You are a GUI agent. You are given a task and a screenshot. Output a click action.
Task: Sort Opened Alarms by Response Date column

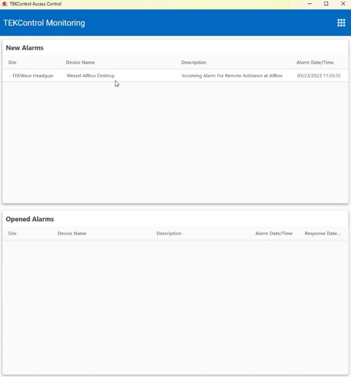click(323, 233)
